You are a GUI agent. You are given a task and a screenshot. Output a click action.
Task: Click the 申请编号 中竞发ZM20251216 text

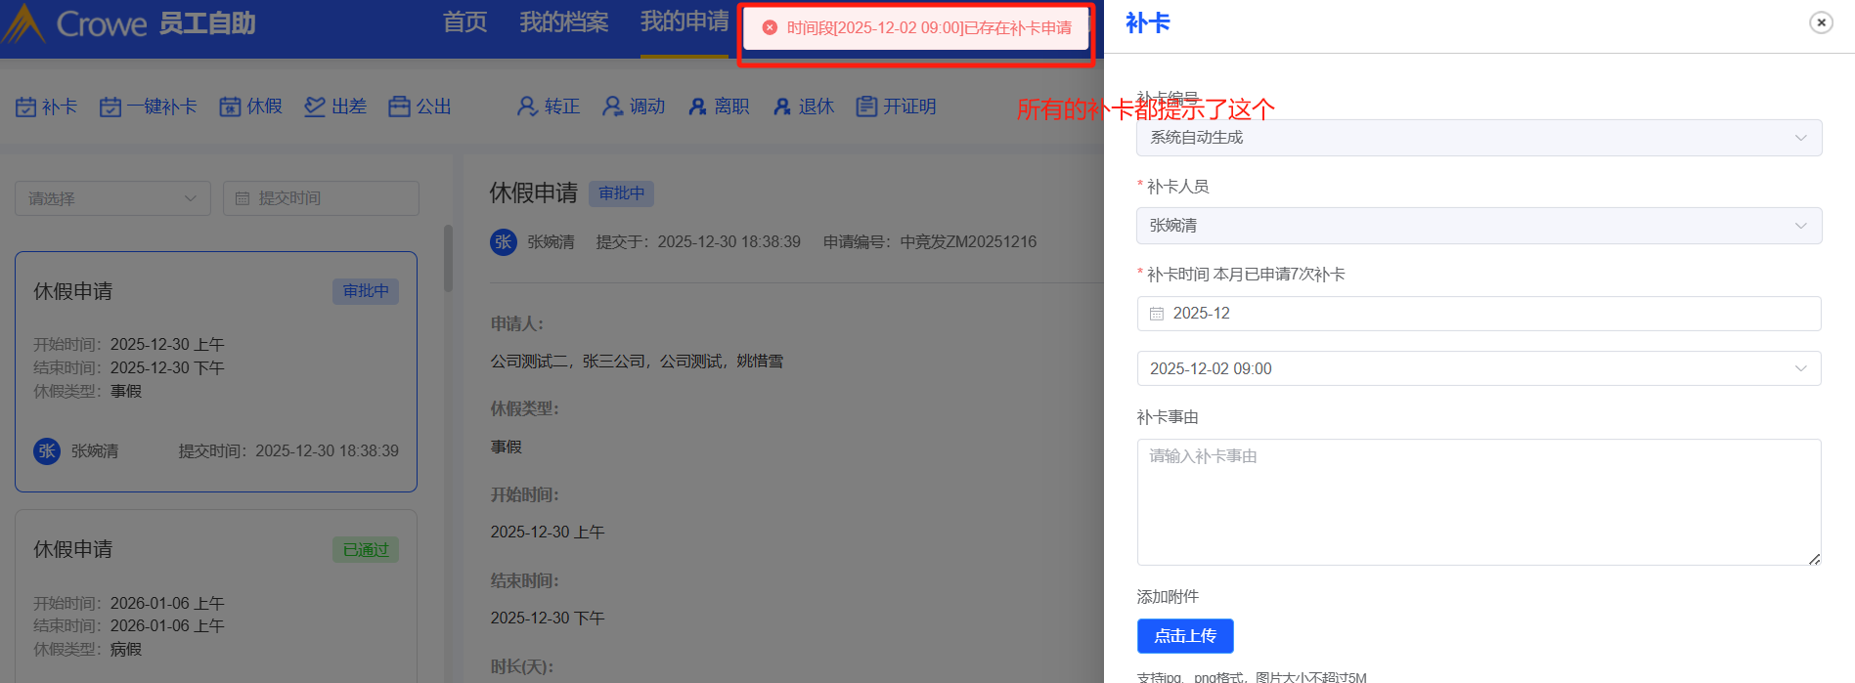tap(930, 242)
